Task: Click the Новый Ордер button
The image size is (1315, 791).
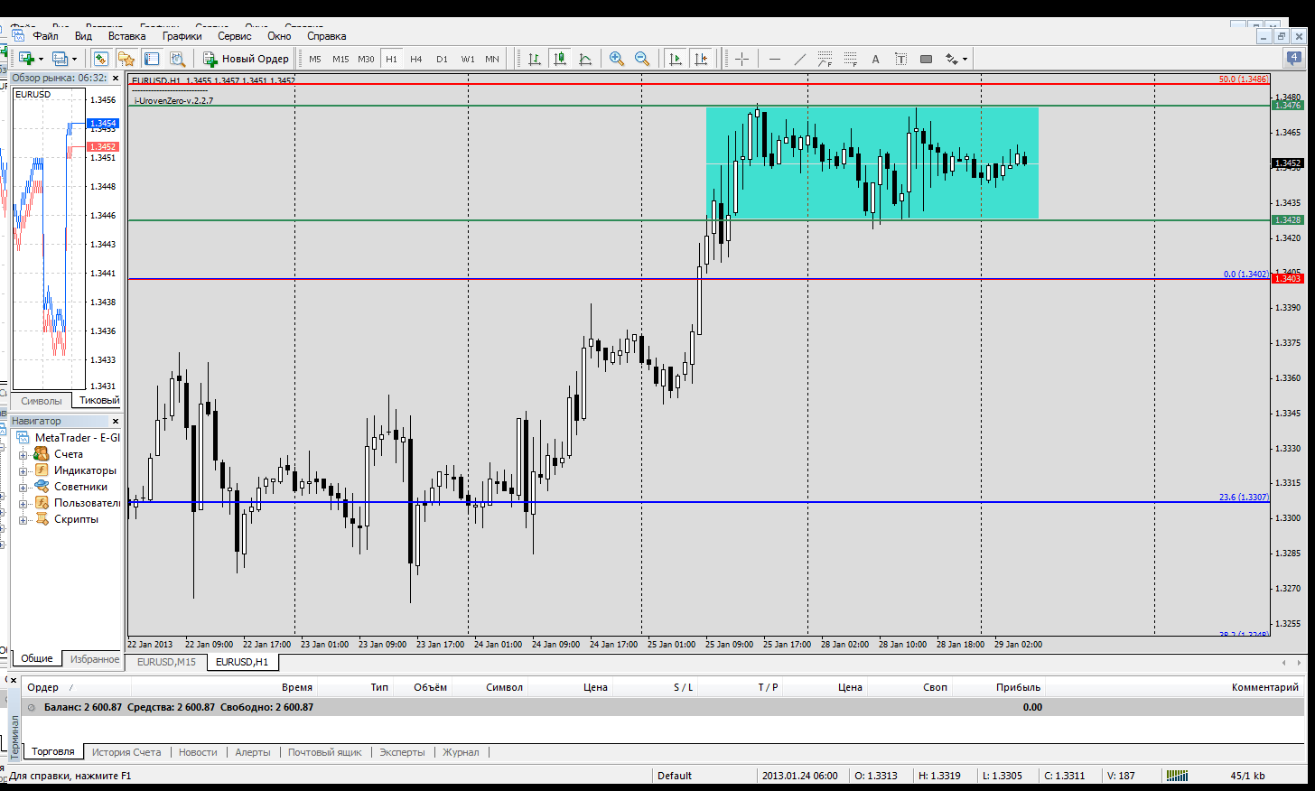Action: [x=247, y=59]
